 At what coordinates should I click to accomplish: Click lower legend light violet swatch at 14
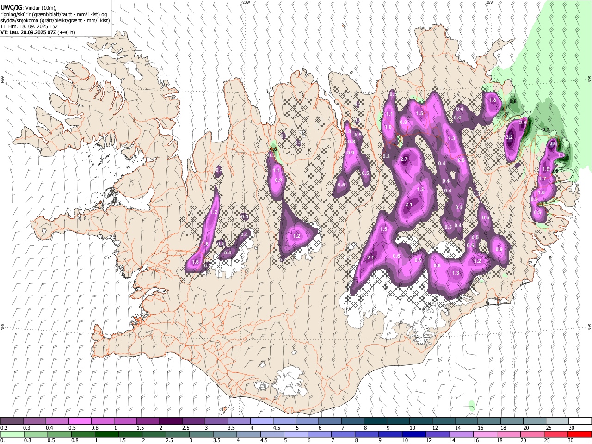point(461,434)
